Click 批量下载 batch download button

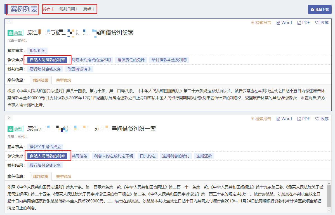[x=320, y=10]
